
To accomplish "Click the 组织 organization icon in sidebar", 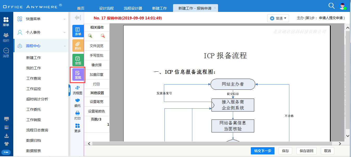I will pos(6,37).
